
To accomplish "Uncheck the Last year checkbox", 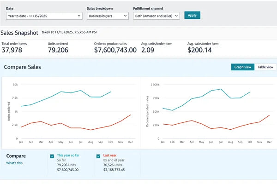I will (98, 156).
